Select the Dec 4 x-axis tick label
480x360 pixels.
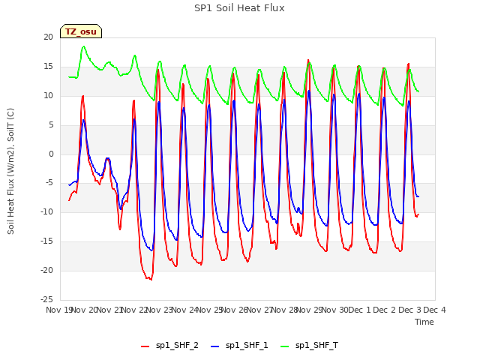434,310
